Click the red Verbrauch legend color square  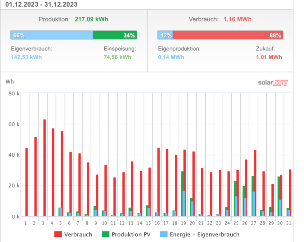58,234
